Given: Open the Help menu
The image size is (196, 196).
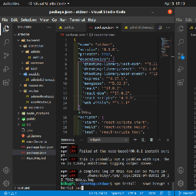Looking at the screenshot, I should (92, 20).
